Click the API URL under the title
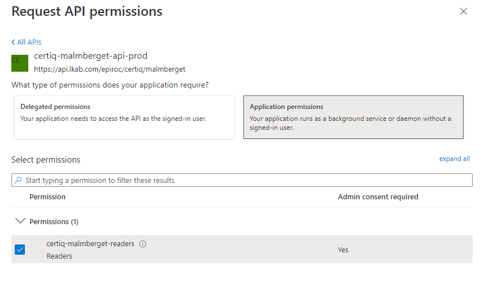 click(109, 69)
